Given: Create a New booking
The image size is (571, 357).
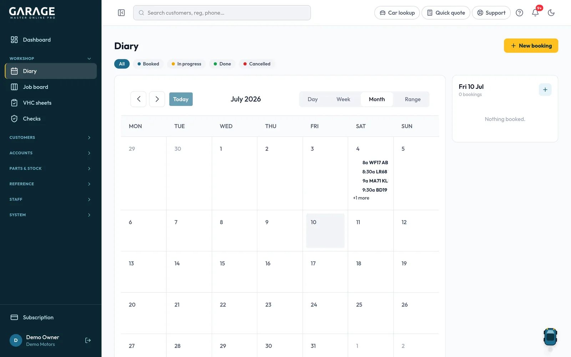Looking at the screenshot, I should pyautogui.click(x=531, y=46).
